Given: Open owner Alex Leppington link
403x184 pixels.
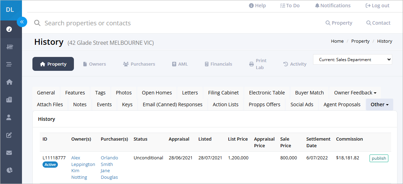Looking at the screenshot, I should (x=83, y=161).
